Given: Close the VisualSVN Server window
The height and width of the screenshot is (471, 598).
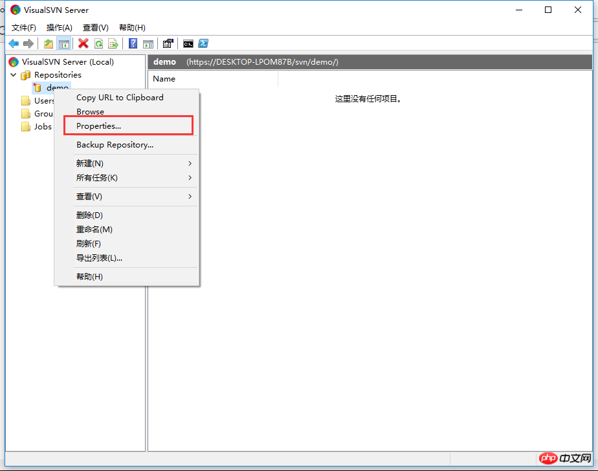Looking at the screenshot, I should [578, 10].
